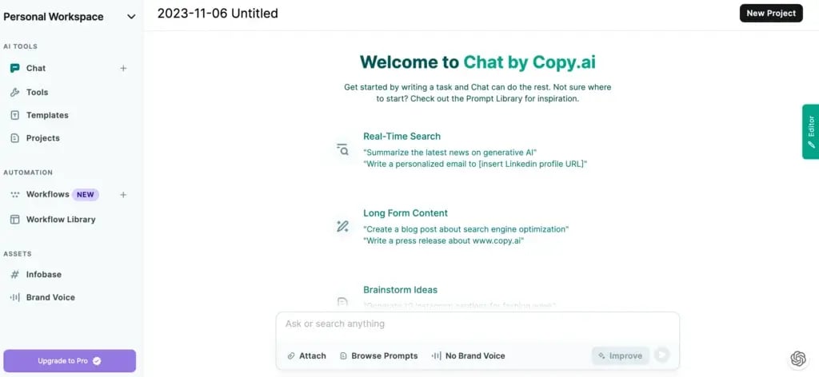Start a new chat with plus icon
819x377 pixels.
pyautogui.click(x=123, y=69)
